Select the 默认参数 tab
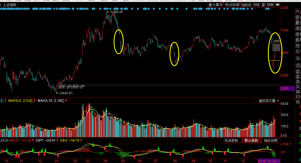The width and height of the screenshot is (301, 163). pos(251,141)
